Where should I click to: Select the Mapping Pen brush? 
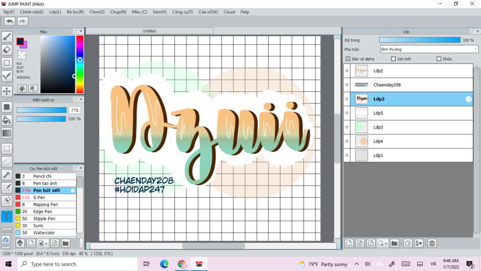point(46,205)
